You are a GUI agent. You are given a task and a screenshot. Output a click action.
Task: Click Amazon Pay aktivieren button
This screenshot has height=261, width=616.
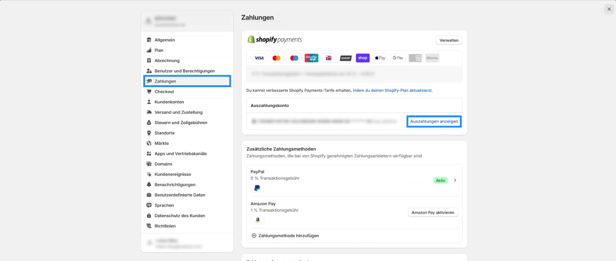pos(433,212)
